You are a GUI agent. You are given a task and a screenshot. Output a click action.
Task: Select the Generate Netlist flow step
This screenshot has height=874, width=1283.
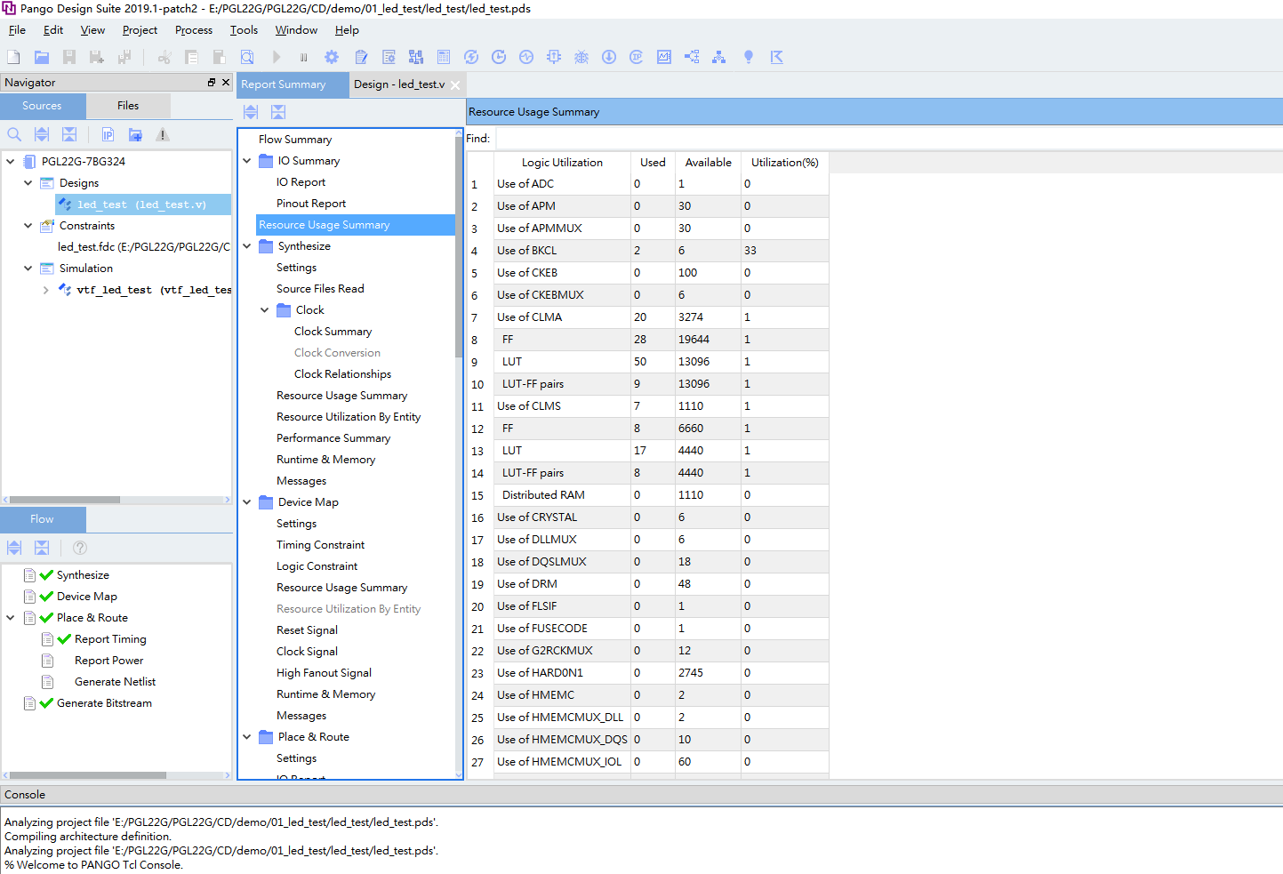click(115, 682)
